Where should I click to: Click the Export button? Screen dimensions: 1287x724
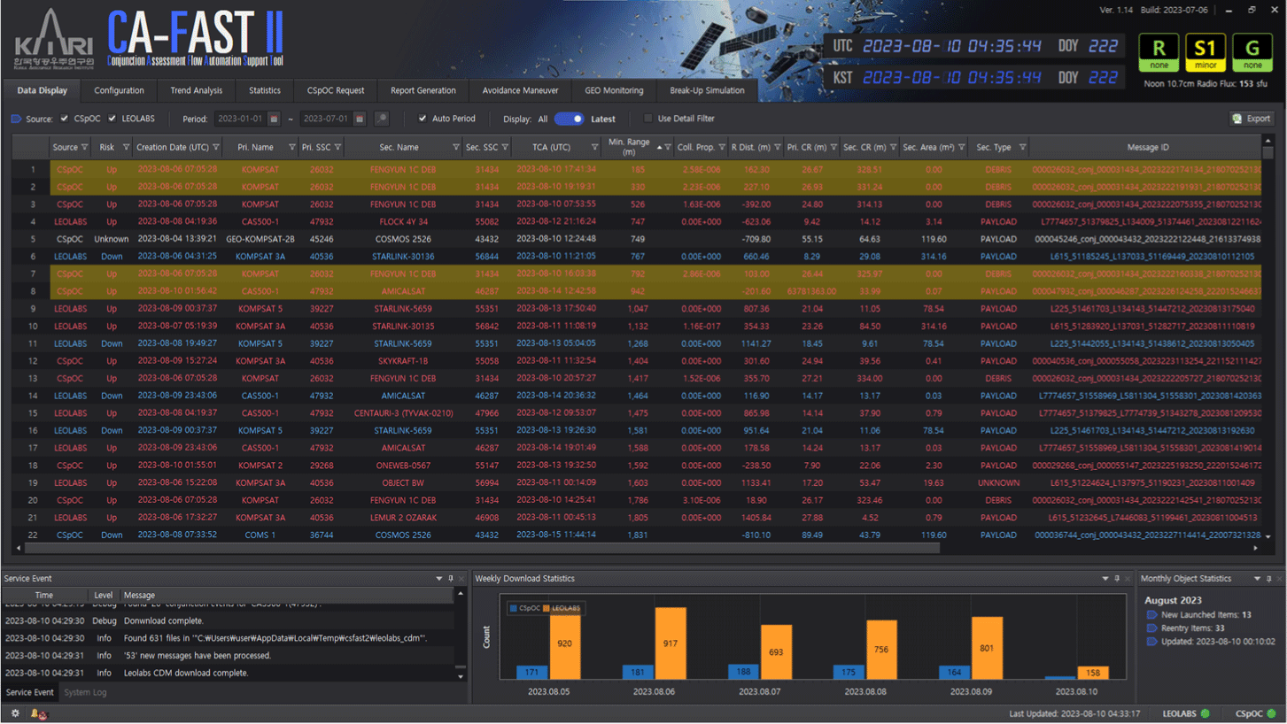pos(1252,119)
